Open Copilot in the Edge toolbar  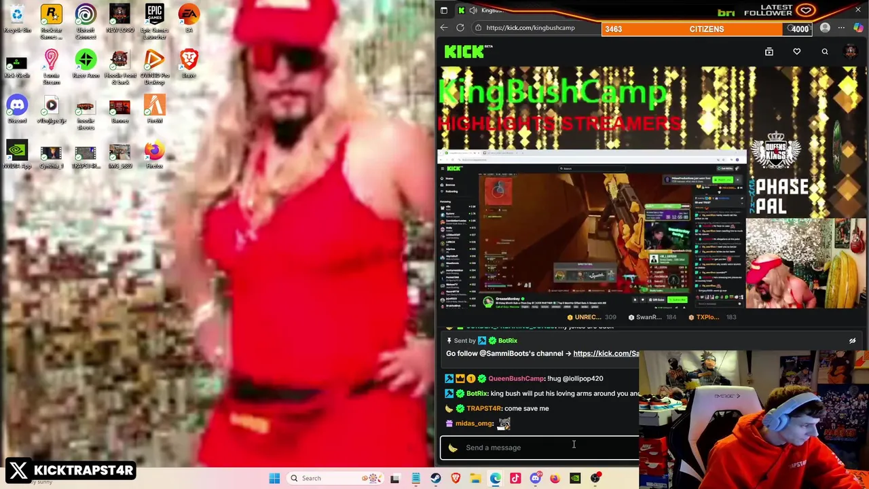(858, 28)
